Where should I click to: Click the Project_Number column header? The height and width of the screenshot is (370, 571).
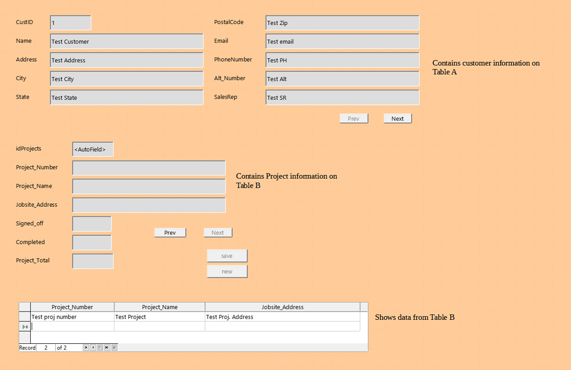click(72, 306)
